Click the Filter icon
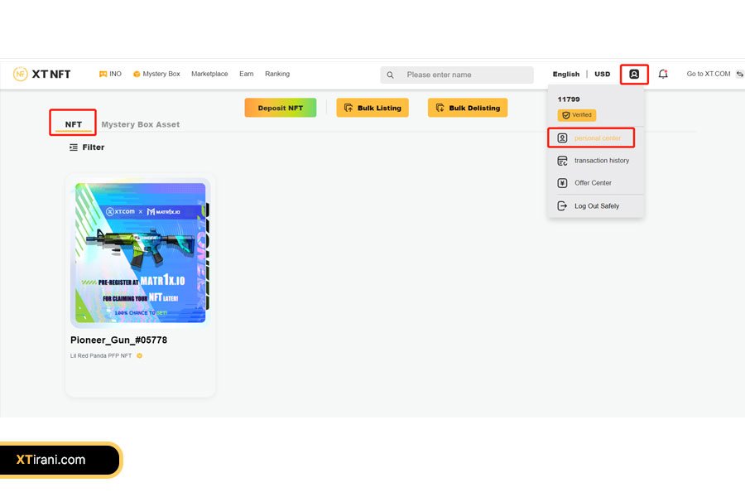The width and height of the screenshot is (745, 497). coord(74,147)
